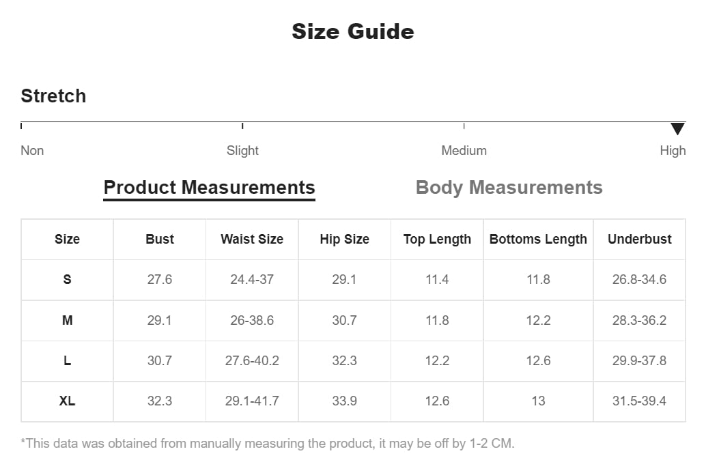The height and width of the screenshot is (473, 706).
Task: Select the L size row label
Action: pos(67,361)
